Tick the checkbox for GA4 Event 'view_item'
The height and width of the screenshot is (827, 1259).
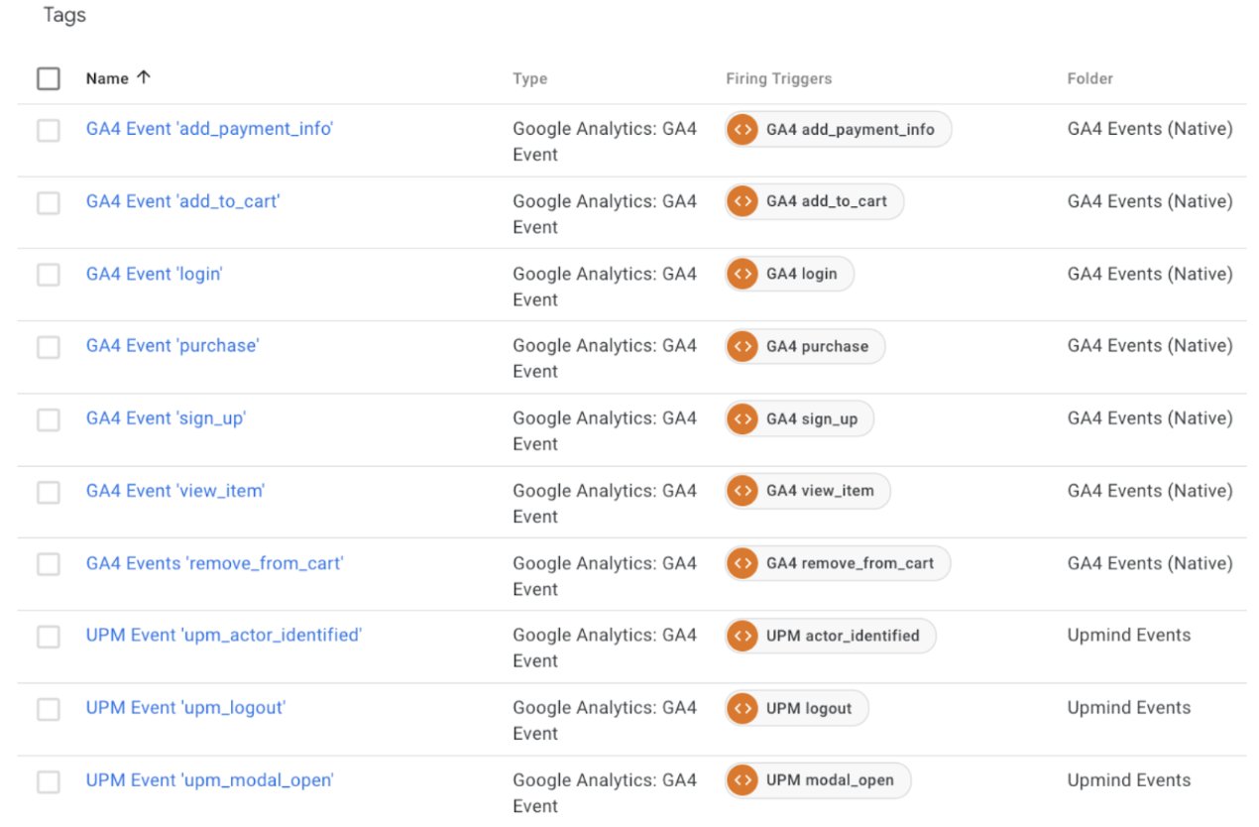(49, 492)
